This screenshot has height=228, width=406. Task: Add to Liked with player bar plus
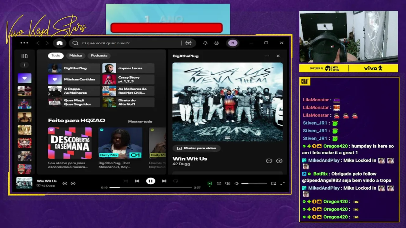73,183
